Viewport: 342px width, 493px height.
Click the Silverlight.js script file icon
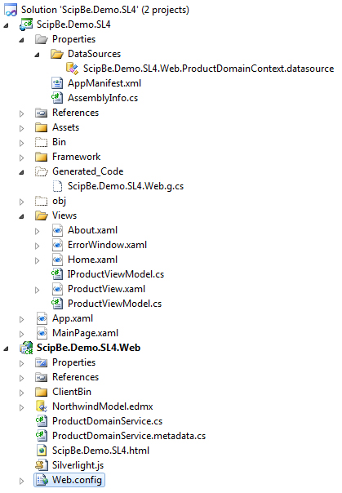click(42, 465)
